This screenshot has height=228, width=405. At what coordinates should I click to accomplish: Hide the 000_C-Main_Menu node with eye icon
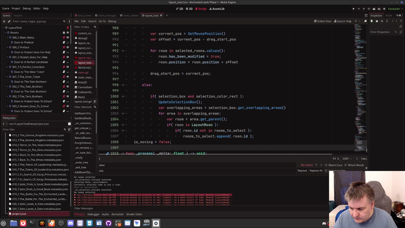click(67, 37)
